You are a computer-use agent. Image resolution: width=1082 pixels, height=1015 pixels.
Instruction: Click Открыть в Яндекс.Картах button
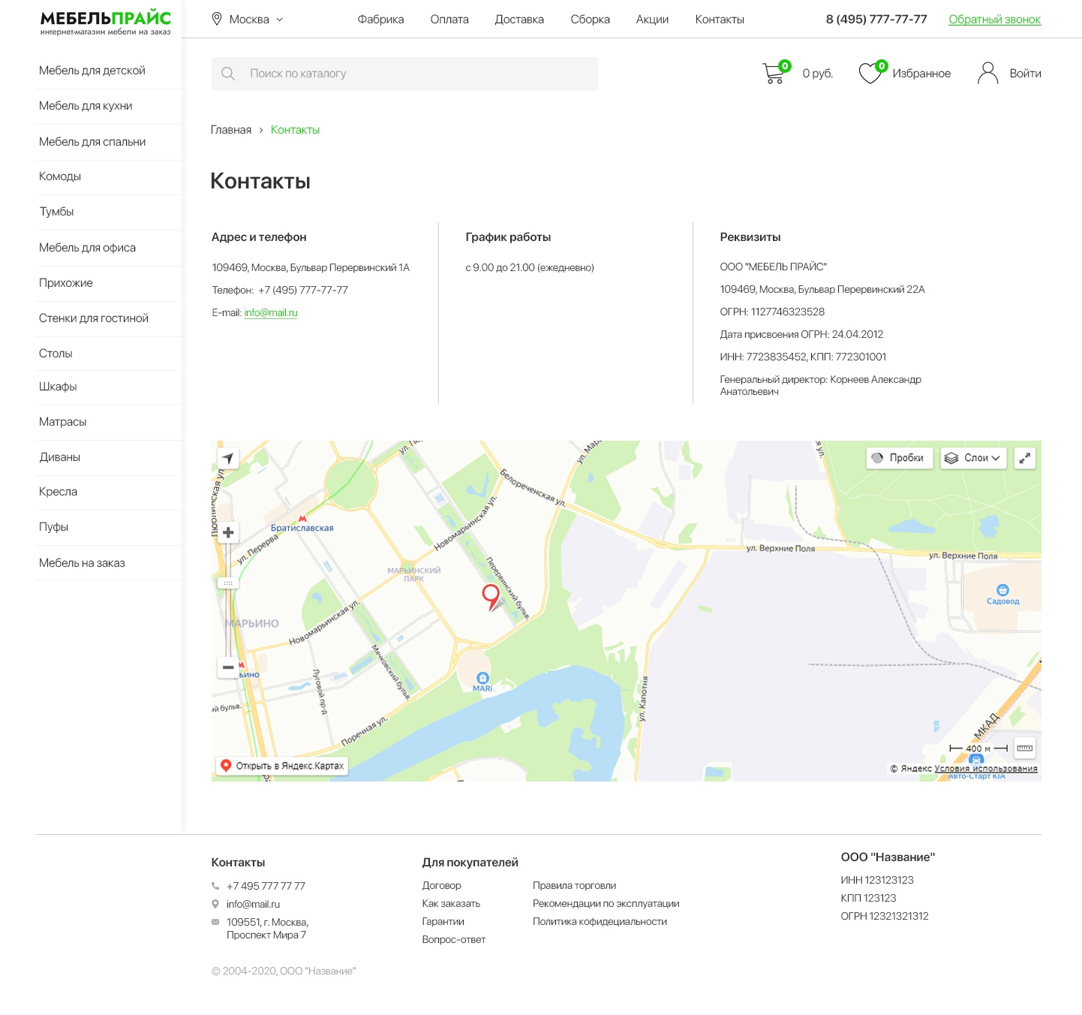(x=282, y=766)
